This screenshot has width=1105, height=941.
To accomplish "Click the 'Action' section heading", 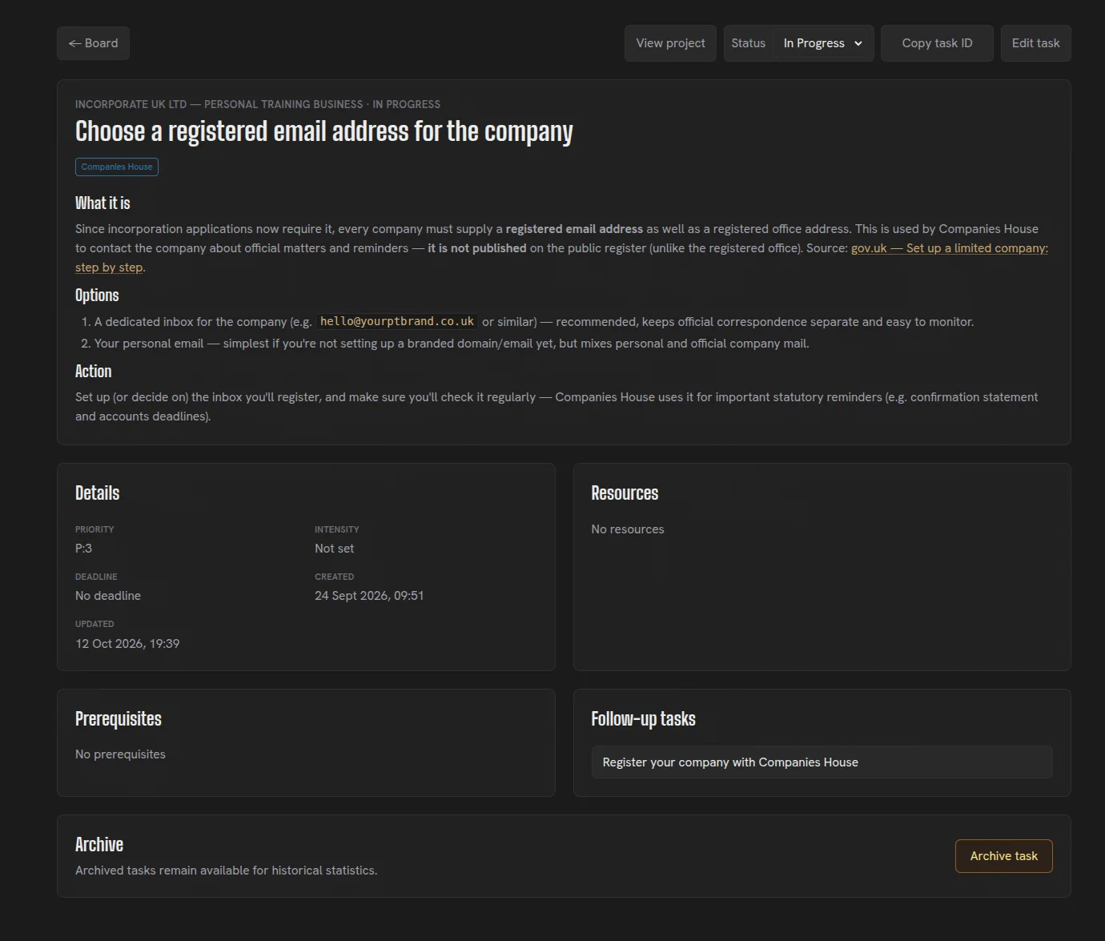I will [93, 372].
